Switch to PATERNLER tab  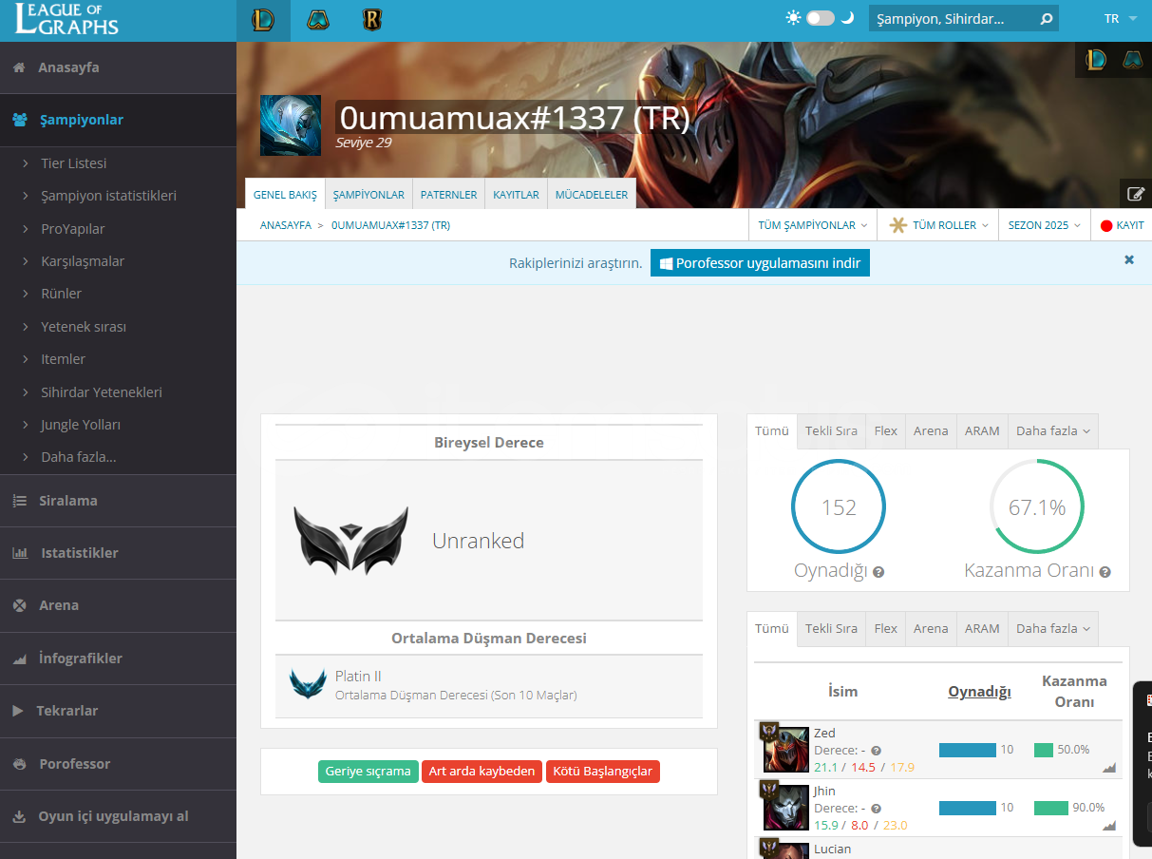pyautogui.click(x=448, y=195)
